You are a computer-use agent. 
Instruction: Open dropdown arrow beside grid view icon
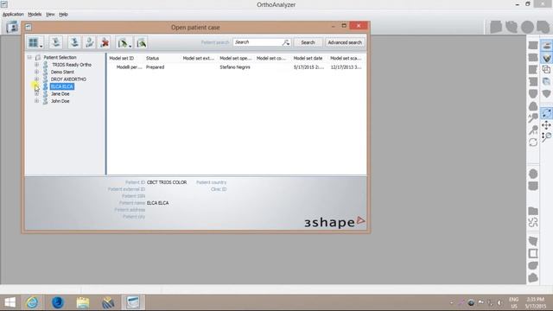(41, 46)
